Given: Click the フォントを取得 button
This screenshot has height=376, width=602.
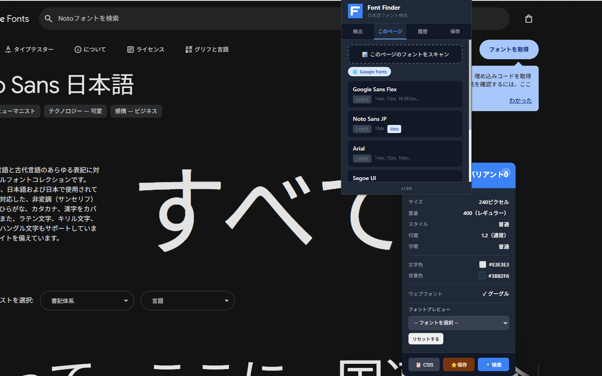Looking at the screenshot, I should coord(508,49).
